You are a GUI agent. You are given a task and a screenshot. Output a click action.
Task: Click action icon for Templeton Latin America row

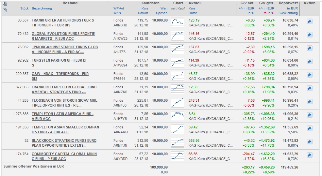click(310, 115)
